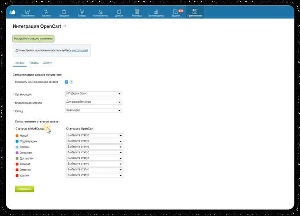
Task: Open the инструкцией link
Action: point(80,50)
